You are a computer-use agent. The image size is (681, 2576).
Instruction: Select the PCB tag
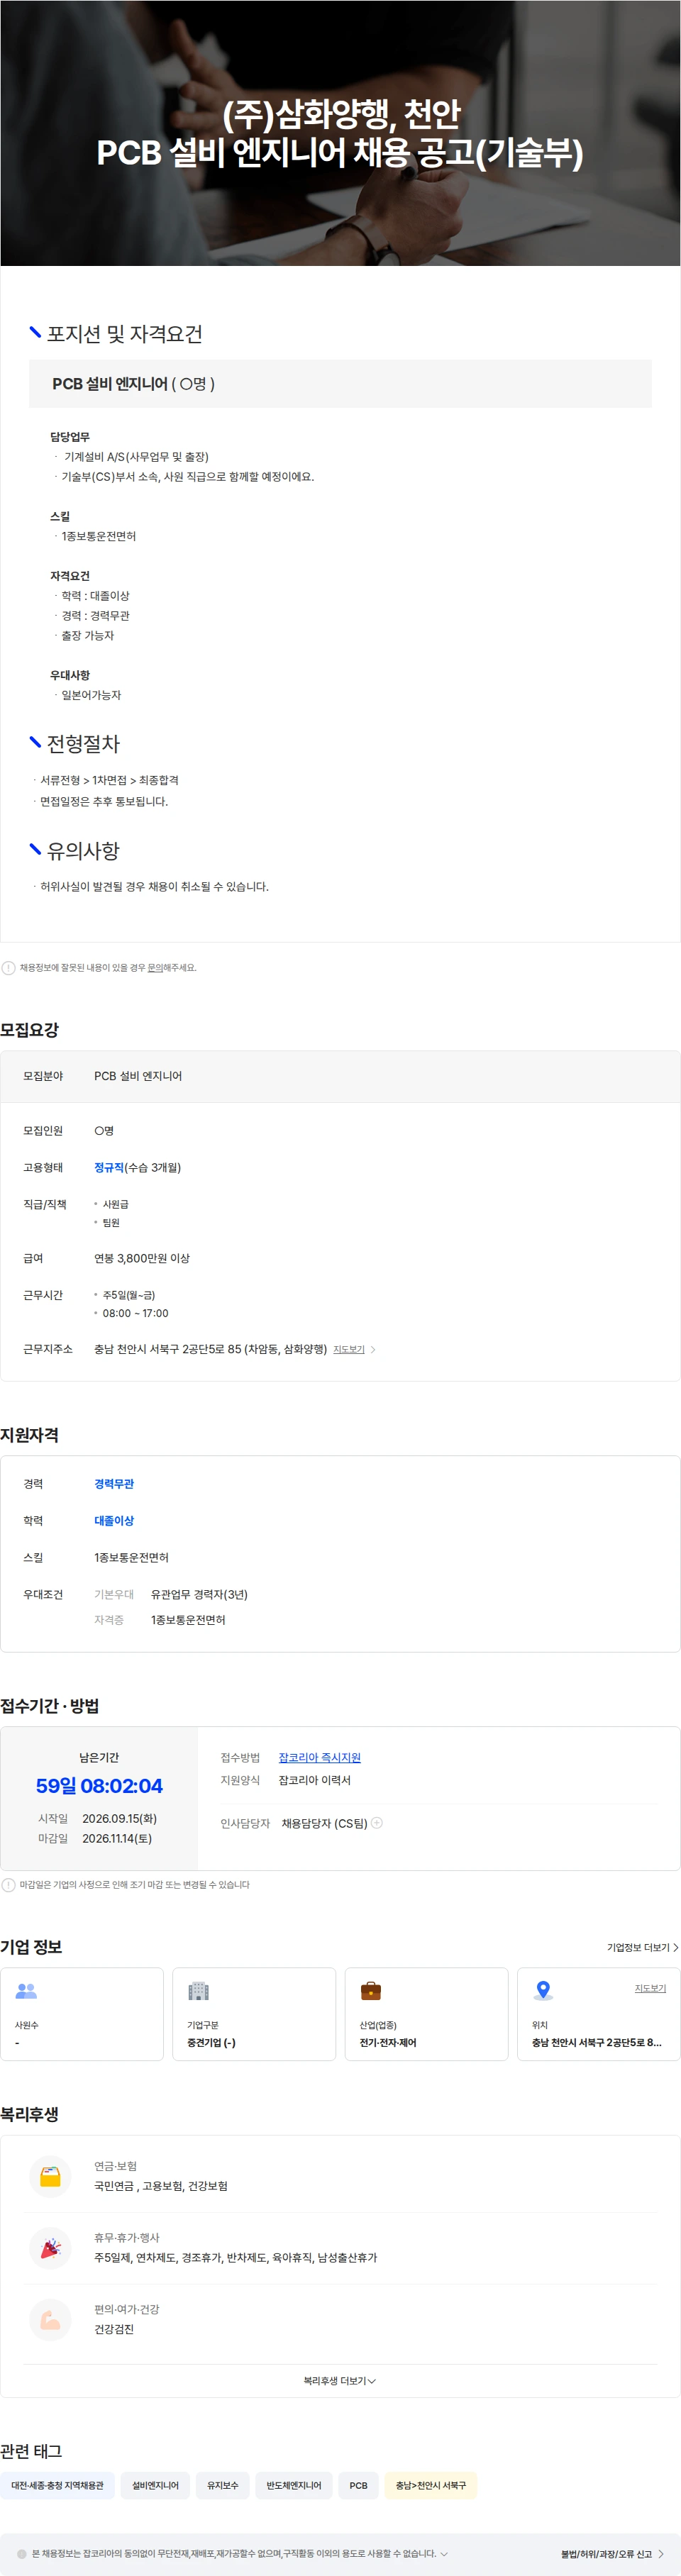358,2485
